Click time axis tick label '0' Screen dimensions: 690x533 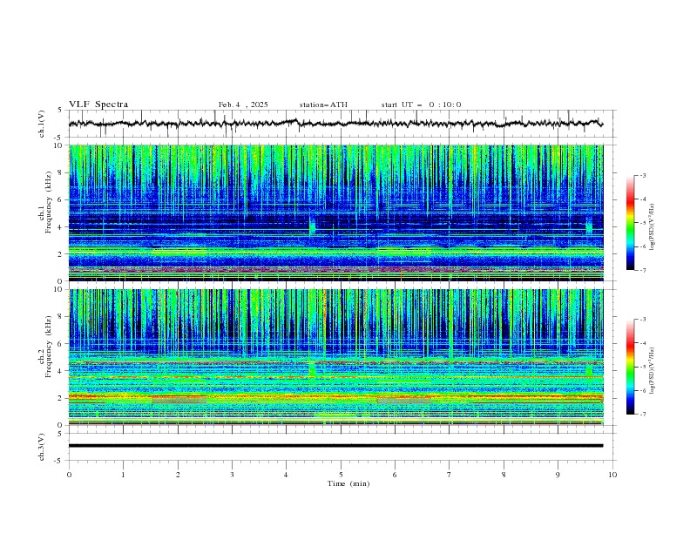(x=69, y=475)
